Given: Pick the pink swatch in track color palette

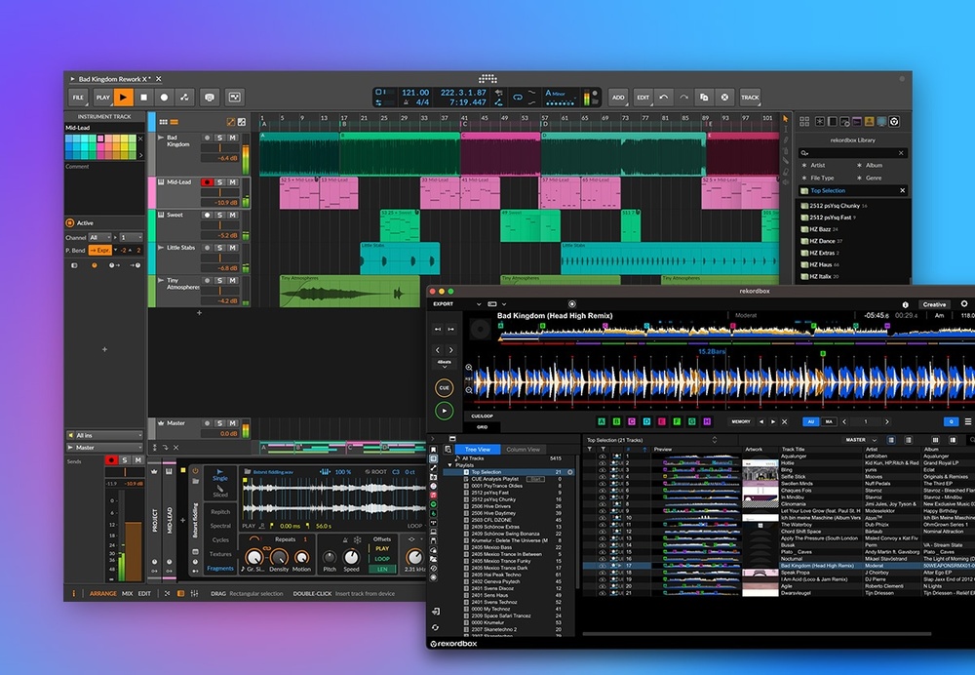Looking at the screenshot, I should [100, 139].
